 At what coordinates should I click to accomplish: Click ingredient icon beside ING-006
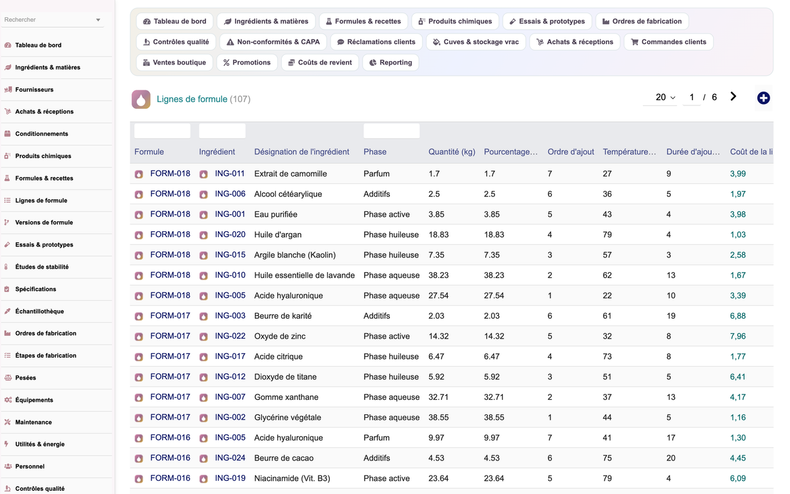point(203,194)
